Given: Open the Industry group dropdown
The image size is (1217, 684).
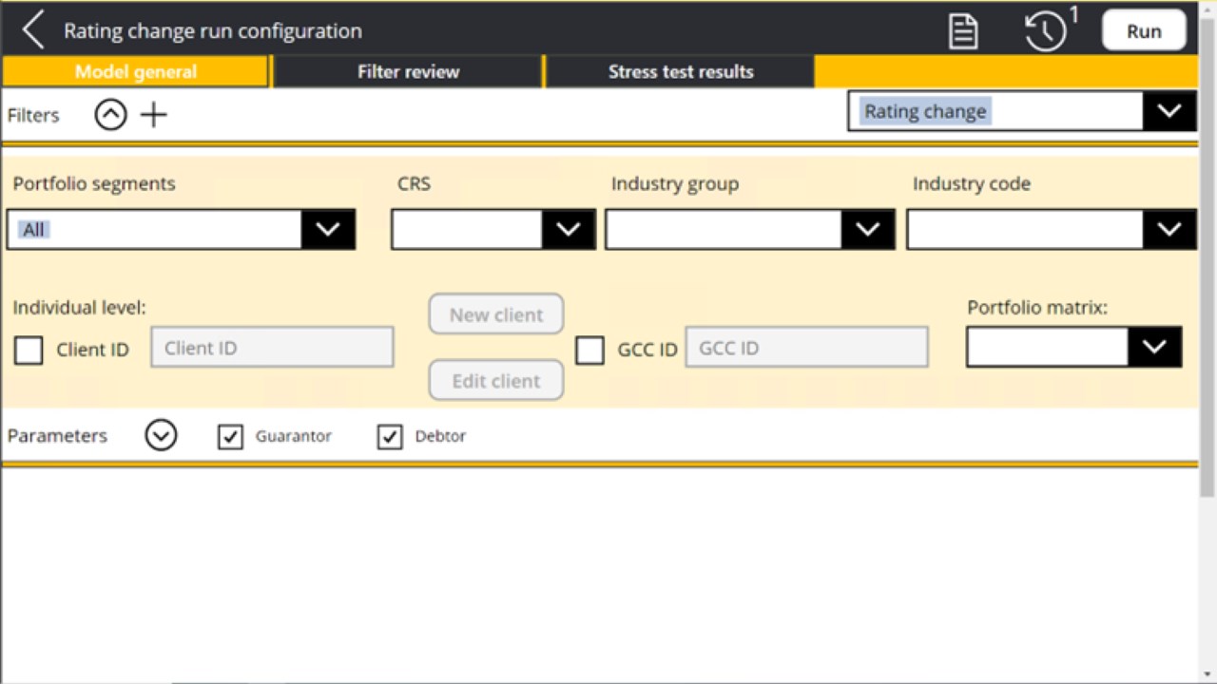Looking at the screenshot, I should click(x=750, y=229).
